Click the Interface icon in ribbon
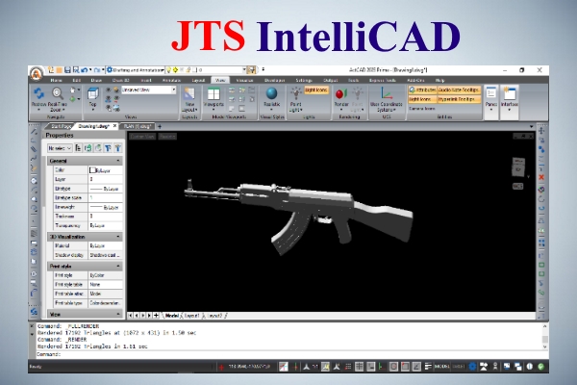The height and width of the screenshot is (385, 577). tap(510, 93)
